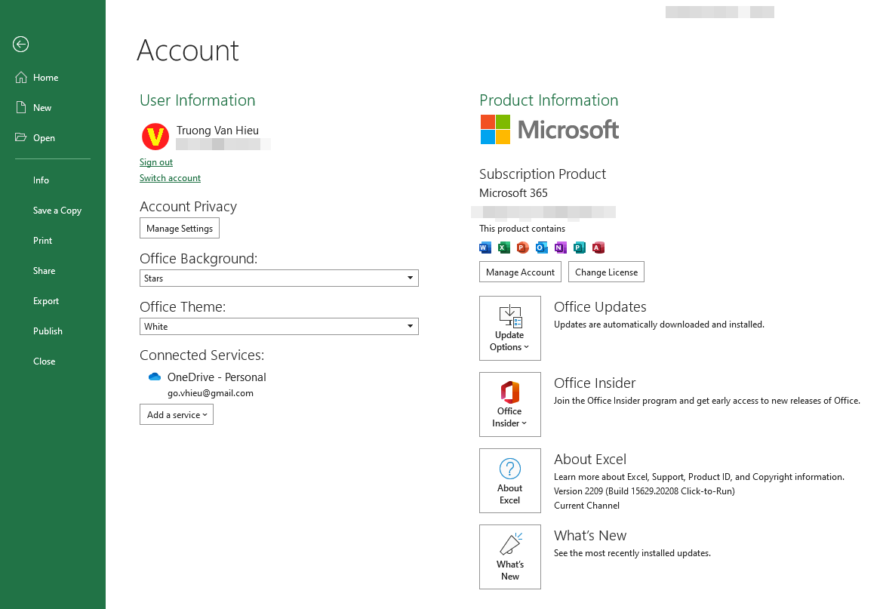
Task: Click the Manage Account button
Action: coord(521,272)
